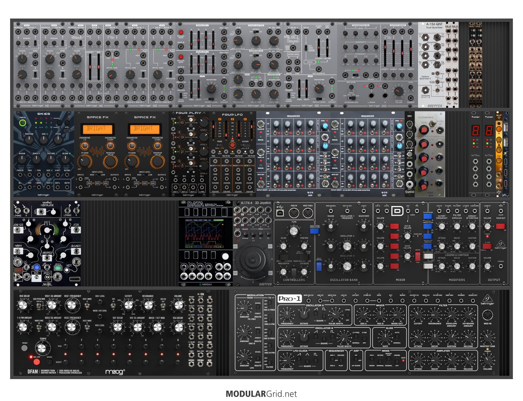Click the FOUR PLAY module title
The image size is (523, 401).
point(188,113)
